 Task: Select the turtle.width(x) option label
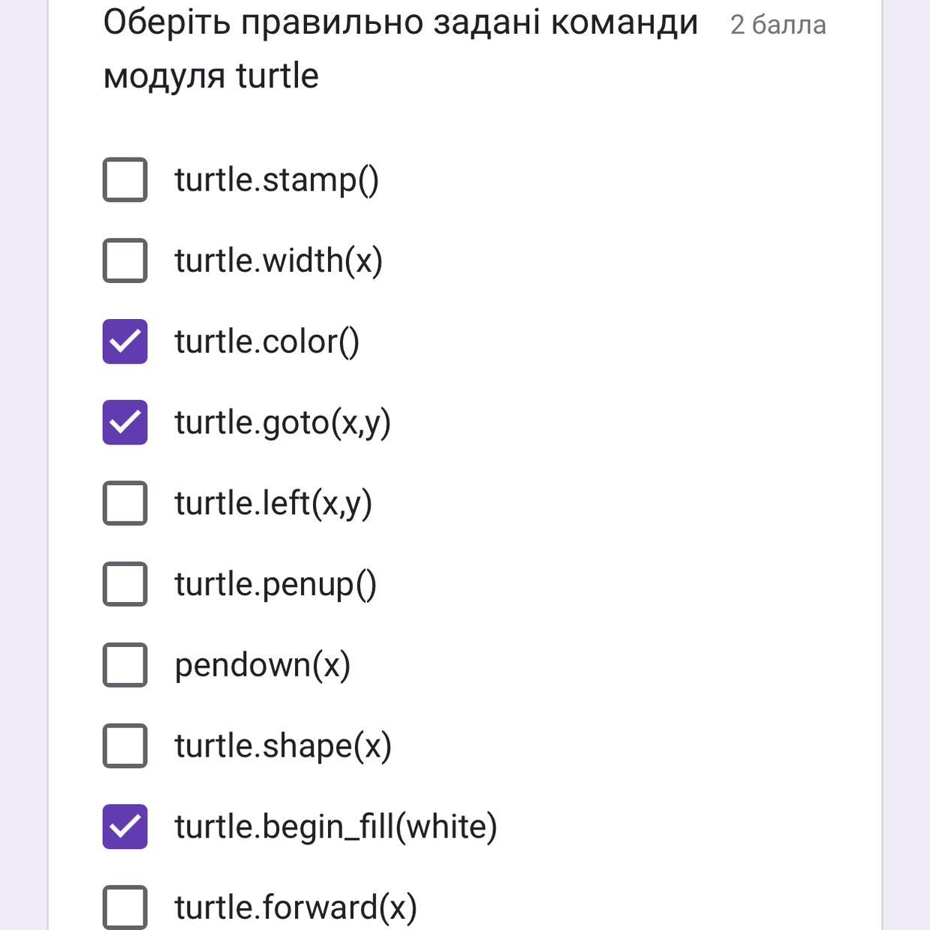pyautogui.click(x=278, y=260)
